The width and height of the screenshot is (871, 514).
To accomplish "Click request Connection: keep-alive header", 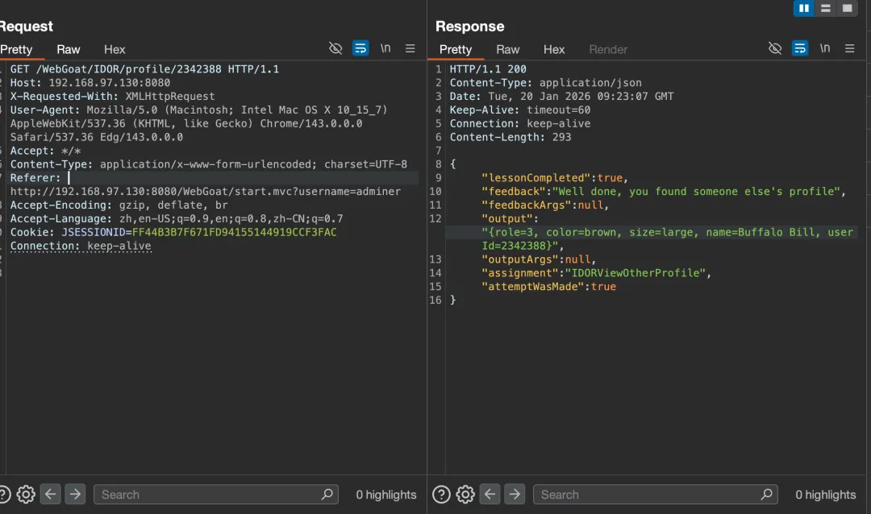I will pos(81,246).
